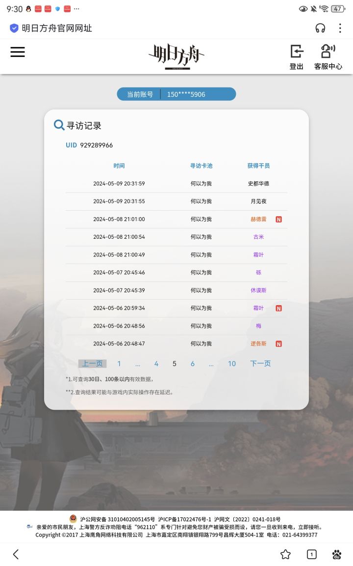
Task: Click the N badge at 20:59:34 row
Action: tap(279, 308)
